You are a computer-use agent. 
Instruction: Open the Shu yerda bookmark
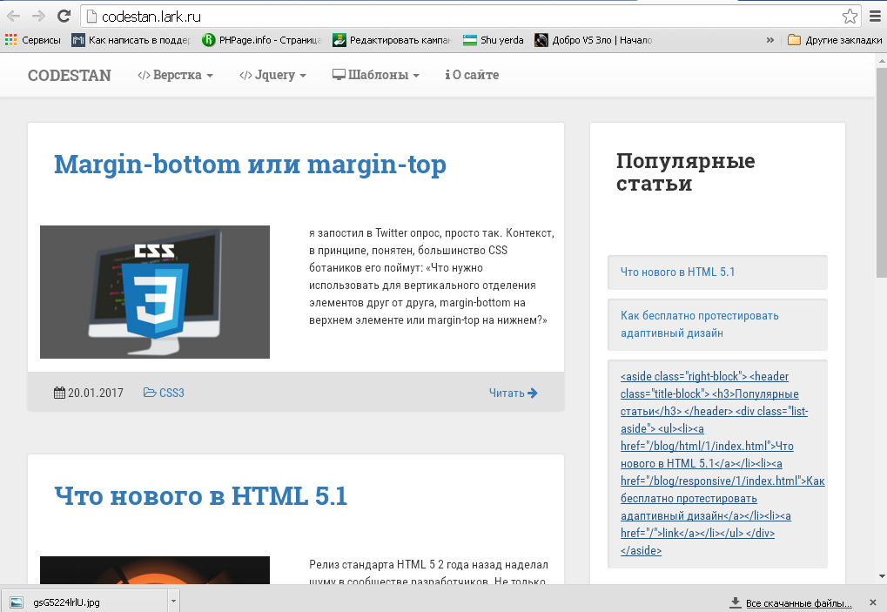click(x=494, y=40)
